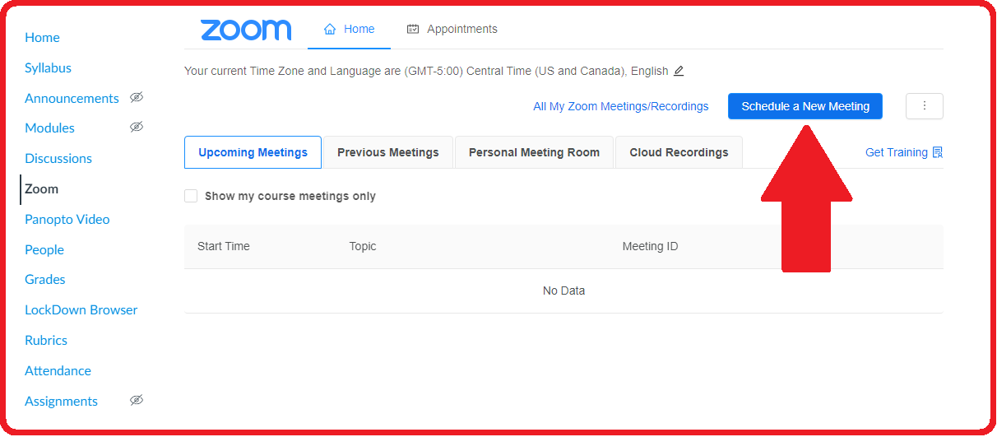Viewport: 997px width, 437px height.
Task: Check Show my course meetings only
Action: (x=191, y=196)
